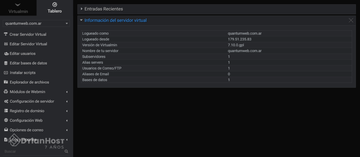Open the quantumweb.com.ar domain dropdown
The width and height of the screenshot is (360, 157).
[36, 24]
